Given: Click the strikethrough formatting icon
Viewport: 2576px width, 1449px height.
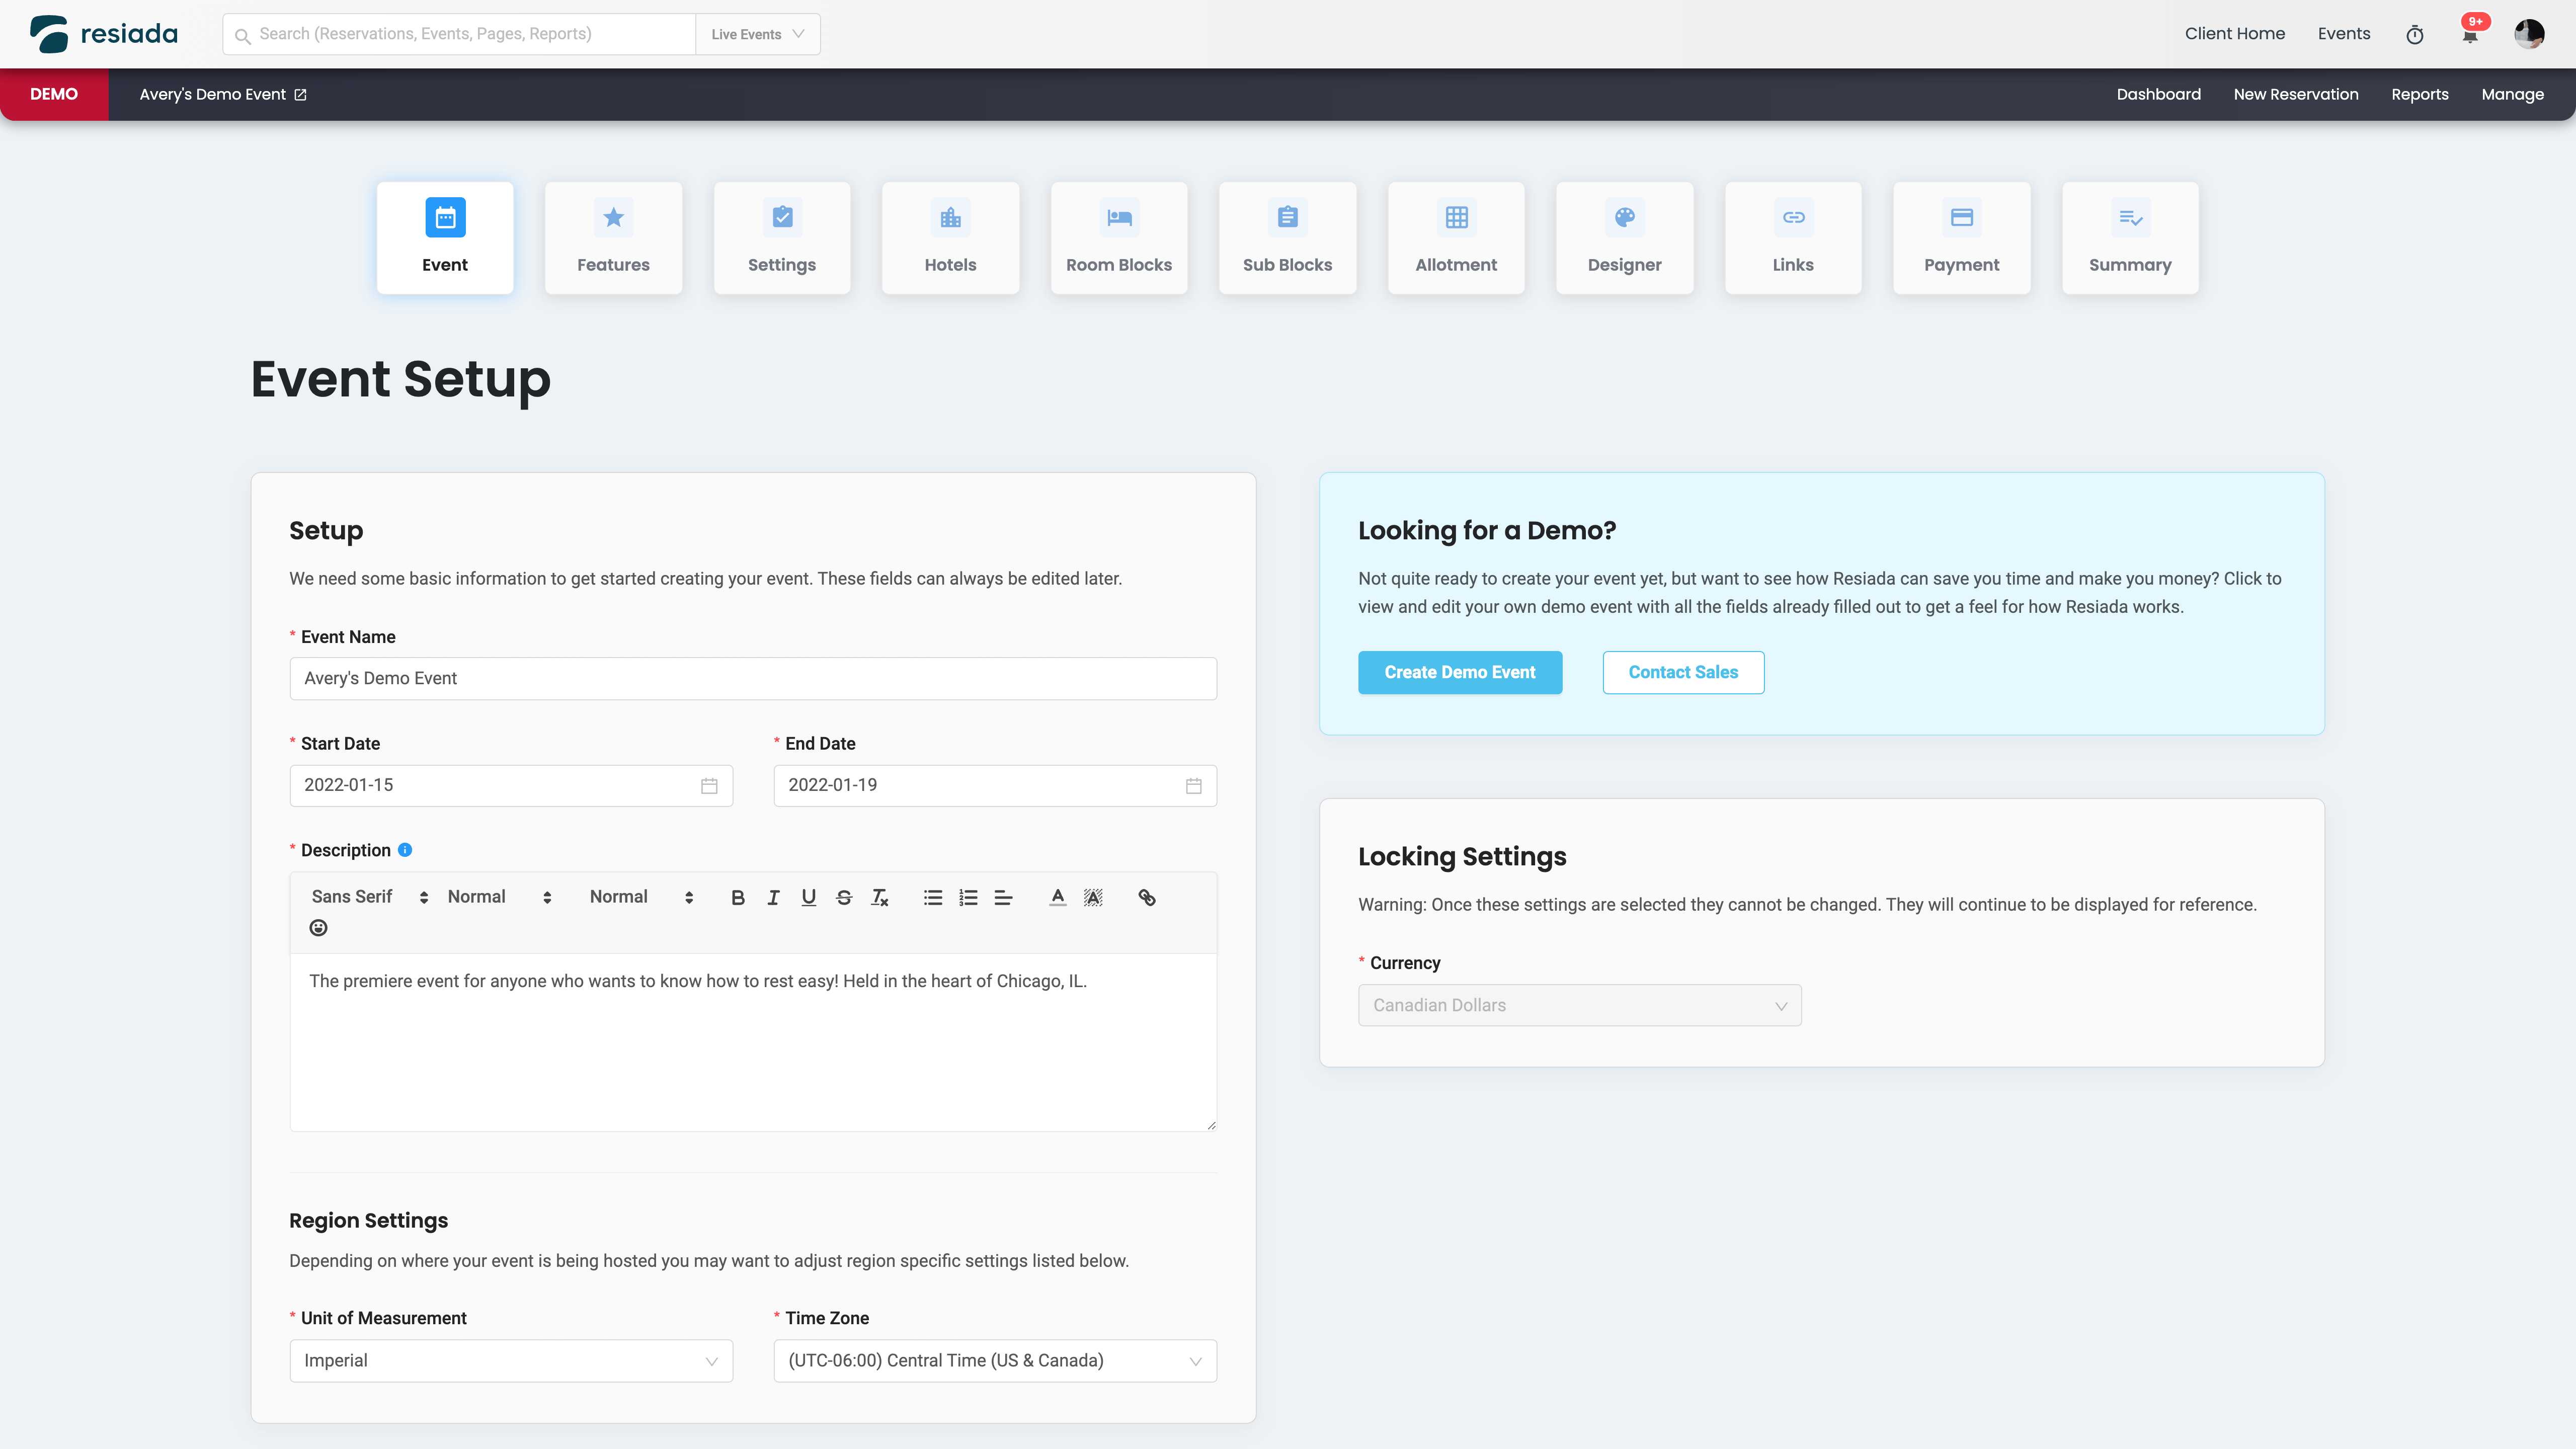Looking at the screenshot, I should point(844,897).
